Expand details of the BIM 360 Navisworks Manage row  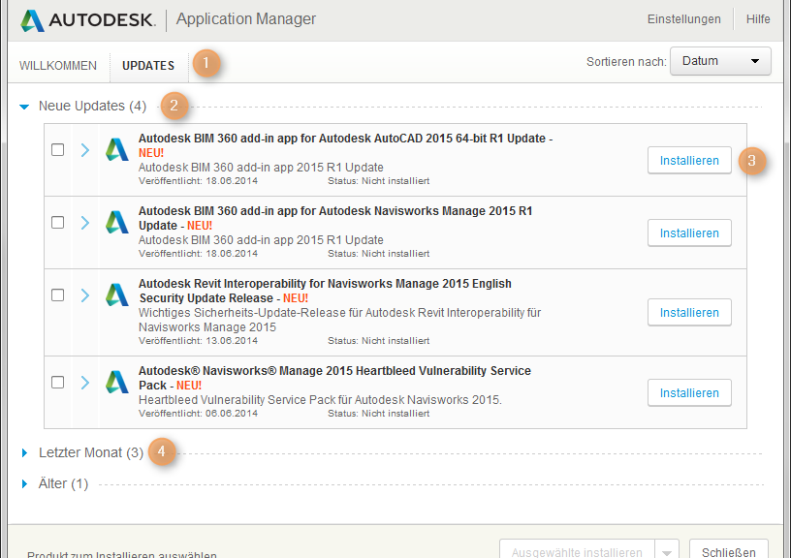tap(85, 222)
